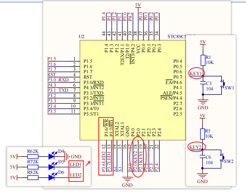Select push-button switch SW2 symbol
The width and height of the screenshot is (246, 193).
[222, 158]
